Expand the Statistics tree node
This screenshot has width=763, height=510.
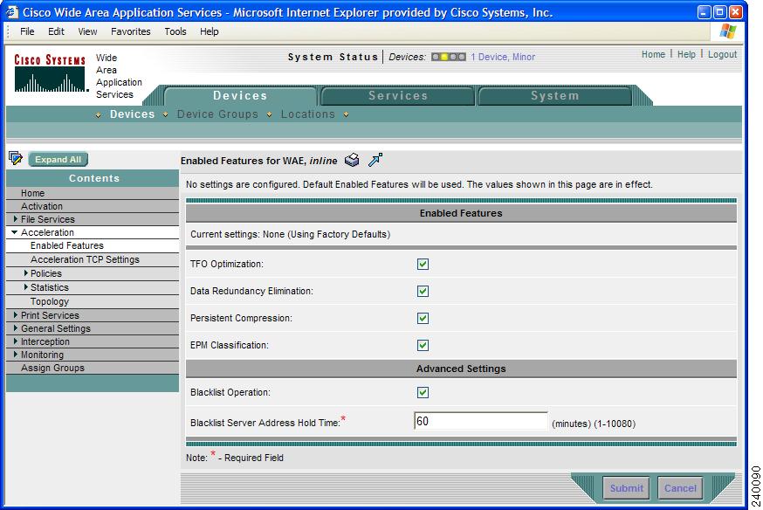26,287
